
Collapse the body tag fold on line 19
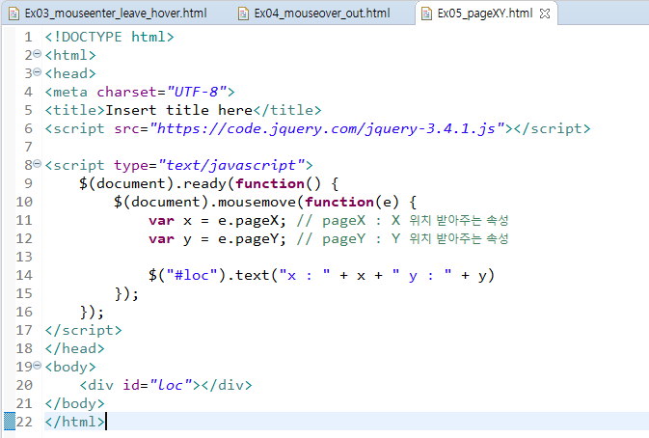pyautogui.click(x=38, y=365)
